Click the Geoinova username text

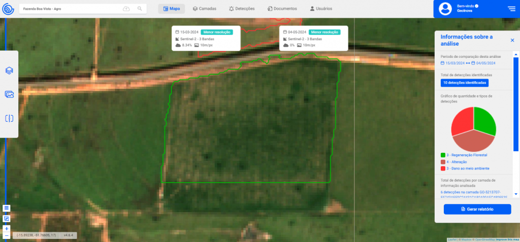pyautogui.click(x=464, y=11)
